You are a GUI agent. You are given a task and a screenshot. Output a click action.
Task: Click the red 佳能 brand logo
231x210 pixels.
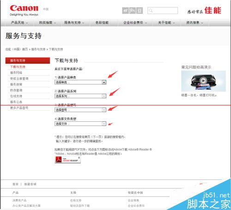(213, 11)
